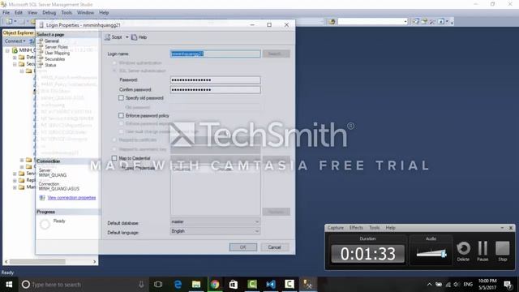Click the ENG language indicator

(468, 285)
